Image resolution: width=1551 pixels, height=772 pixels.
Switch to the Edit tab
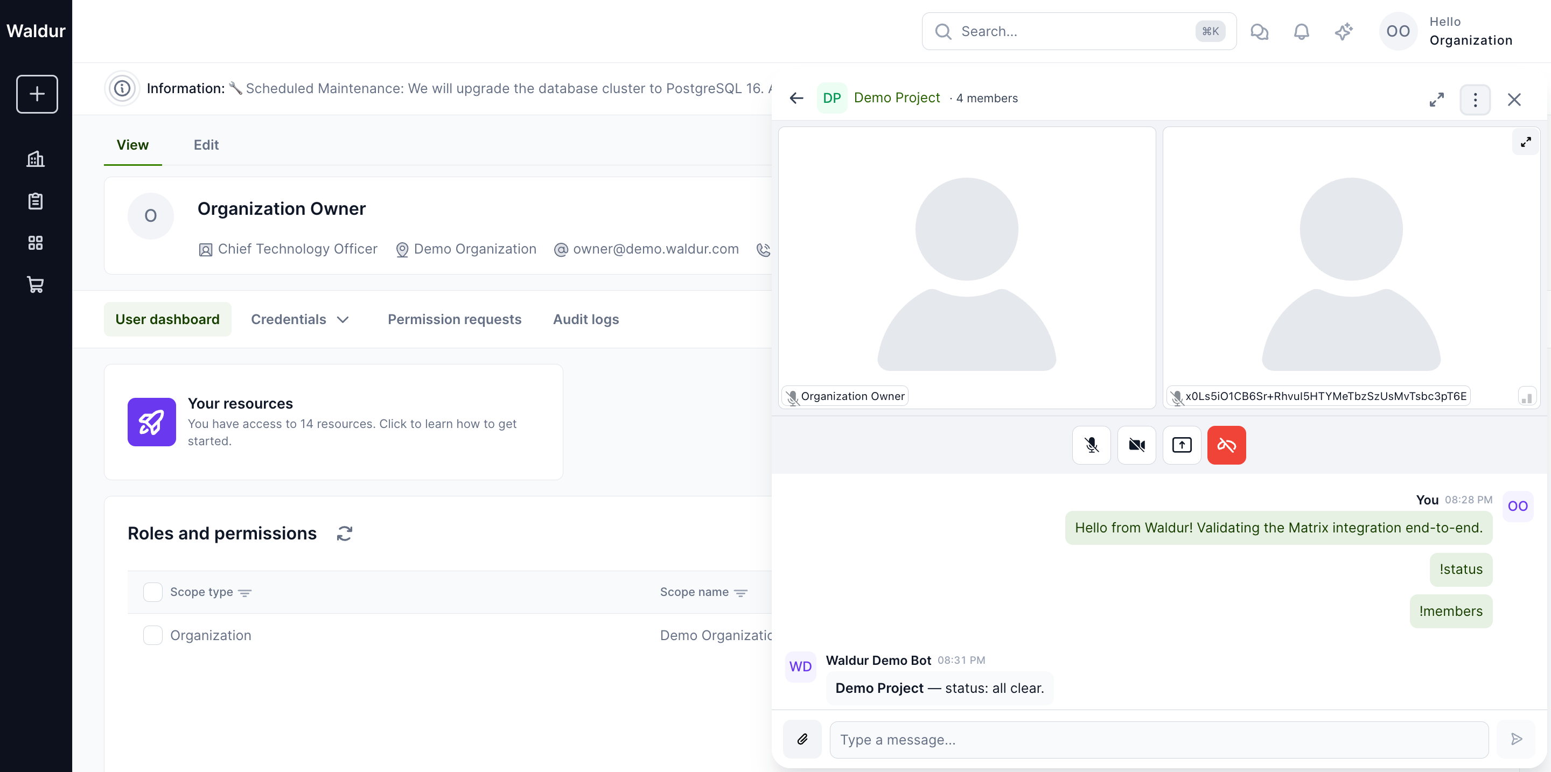(x=206, y=145)
